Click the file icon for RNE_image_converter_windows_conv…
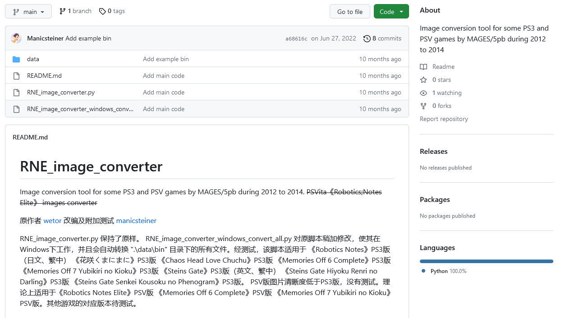 [x=16, y=109]
